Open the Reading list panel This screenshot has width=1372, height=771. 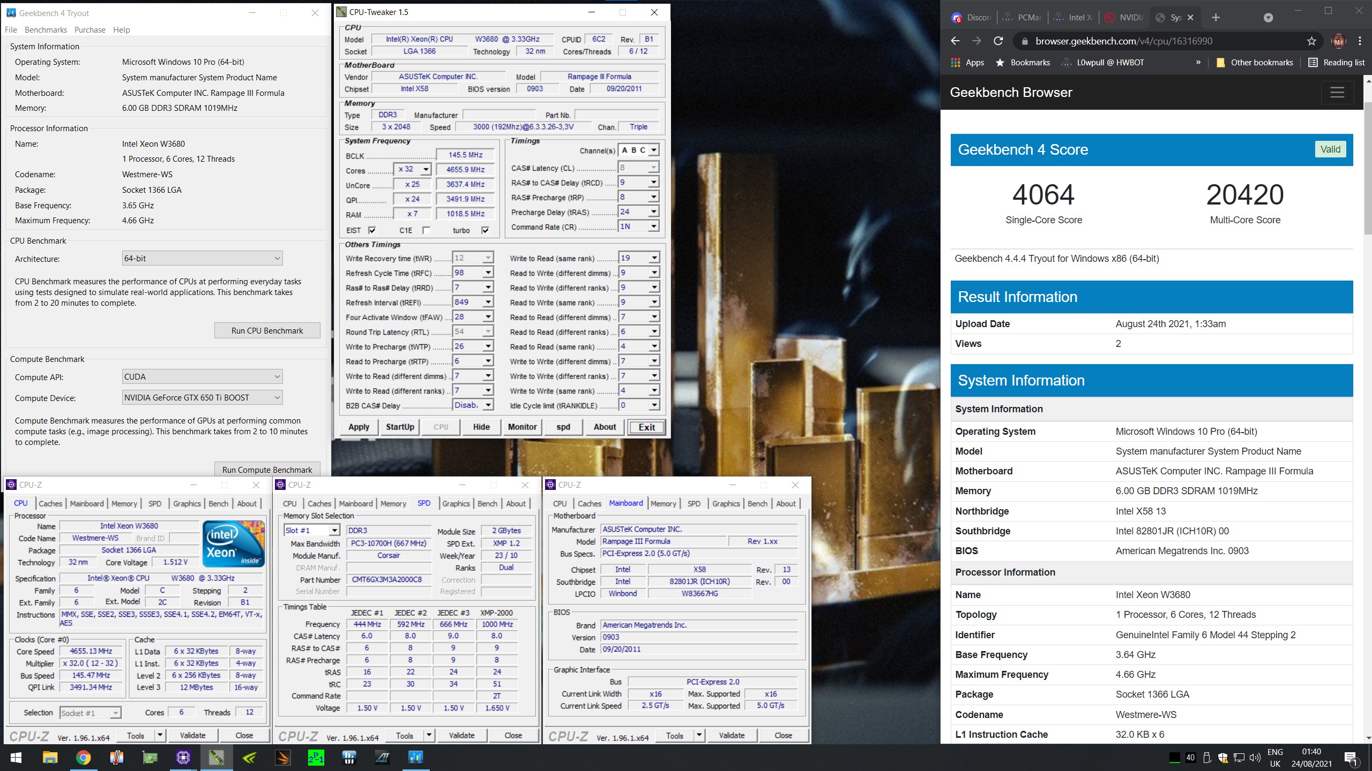[x=1337, y=63]
